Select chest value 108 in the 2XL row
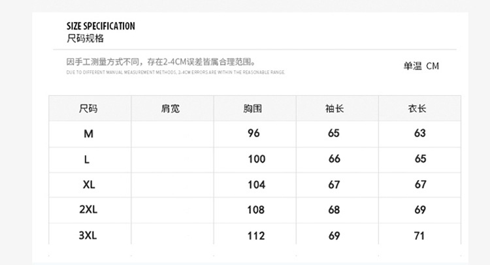 (255, 210)
